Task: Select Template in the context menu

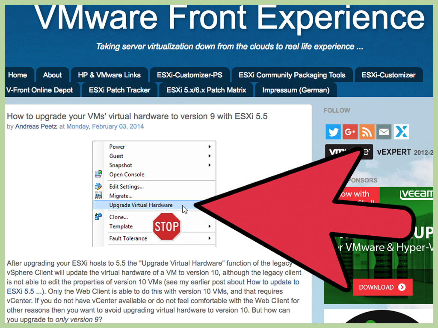Action: (121, 226)
